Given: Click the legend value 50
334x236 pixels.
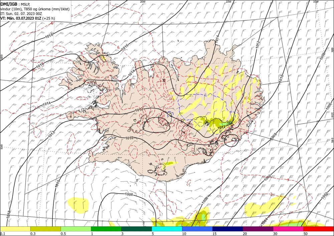Looking at the screenshot, I should point(306,234).
